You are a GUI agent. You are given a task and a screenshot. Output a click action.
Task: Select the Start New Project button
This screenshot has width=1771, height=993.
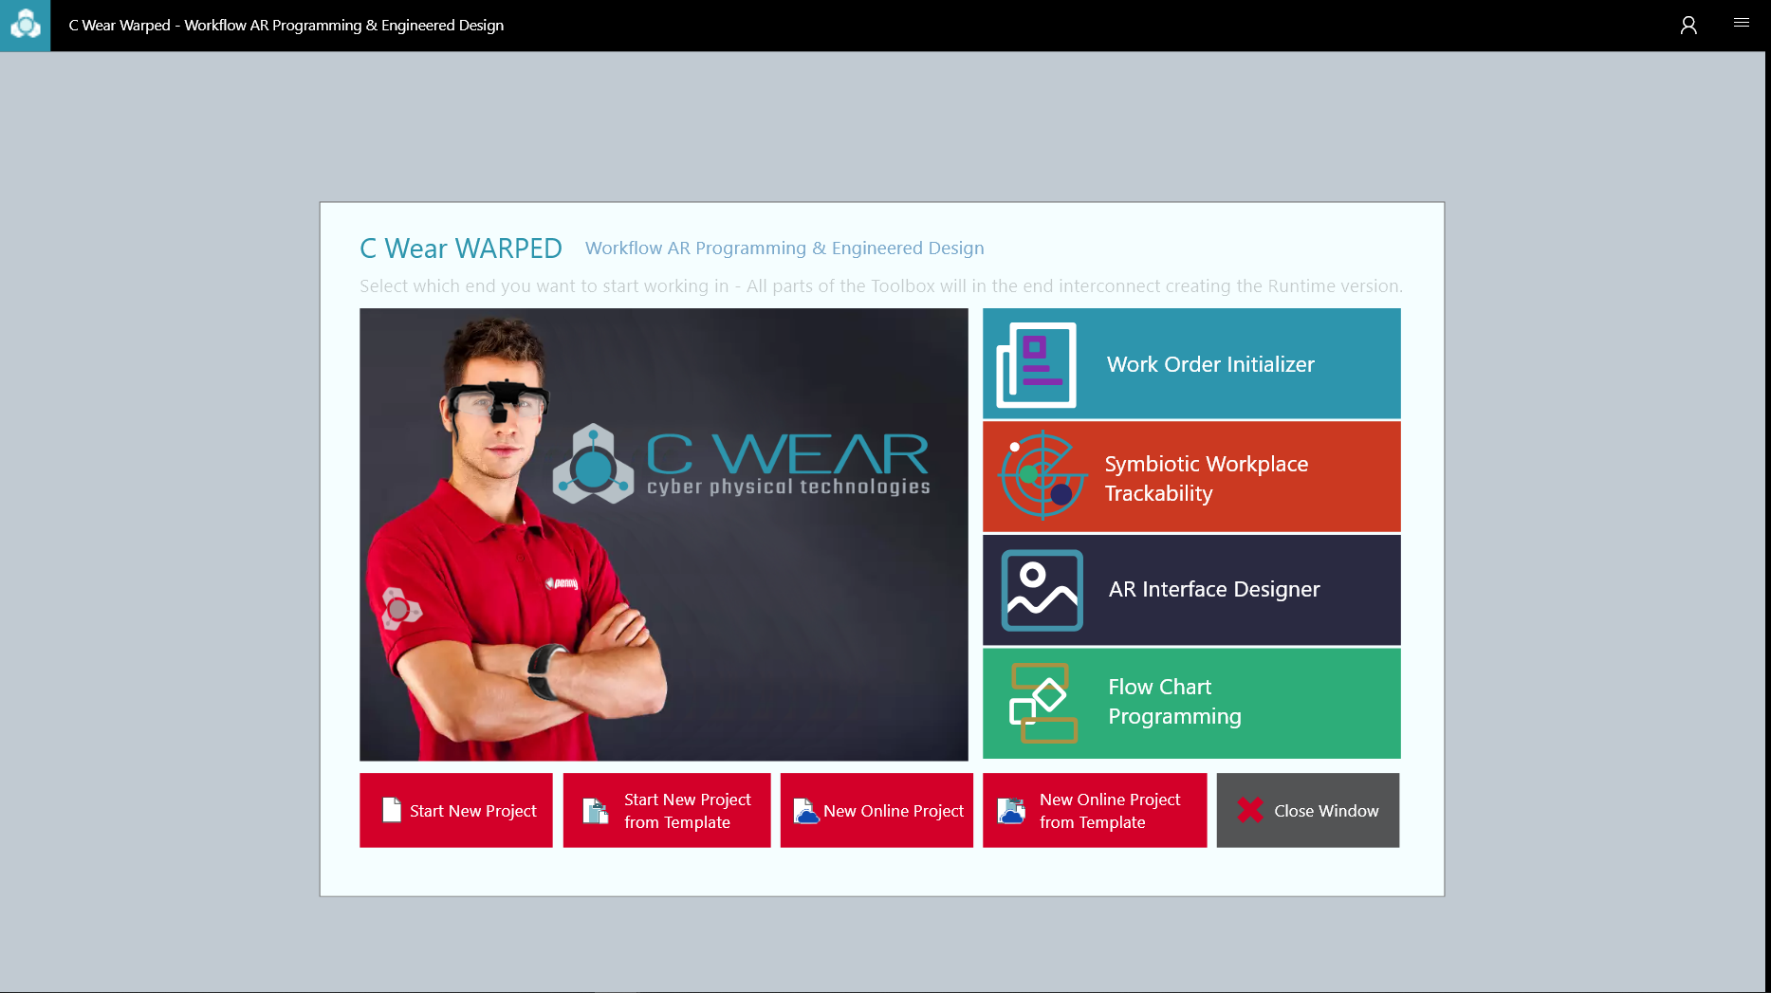(456, 810)
